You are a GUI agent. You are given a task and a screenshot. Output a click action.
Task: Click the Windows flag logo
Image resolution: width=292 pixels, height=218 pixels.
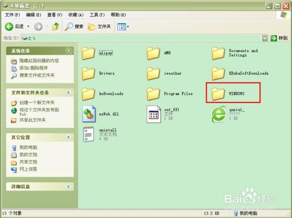283,15
